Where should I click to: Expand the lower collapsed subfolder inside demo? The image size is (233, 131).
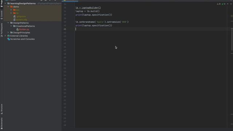click(x=11, y=13)
